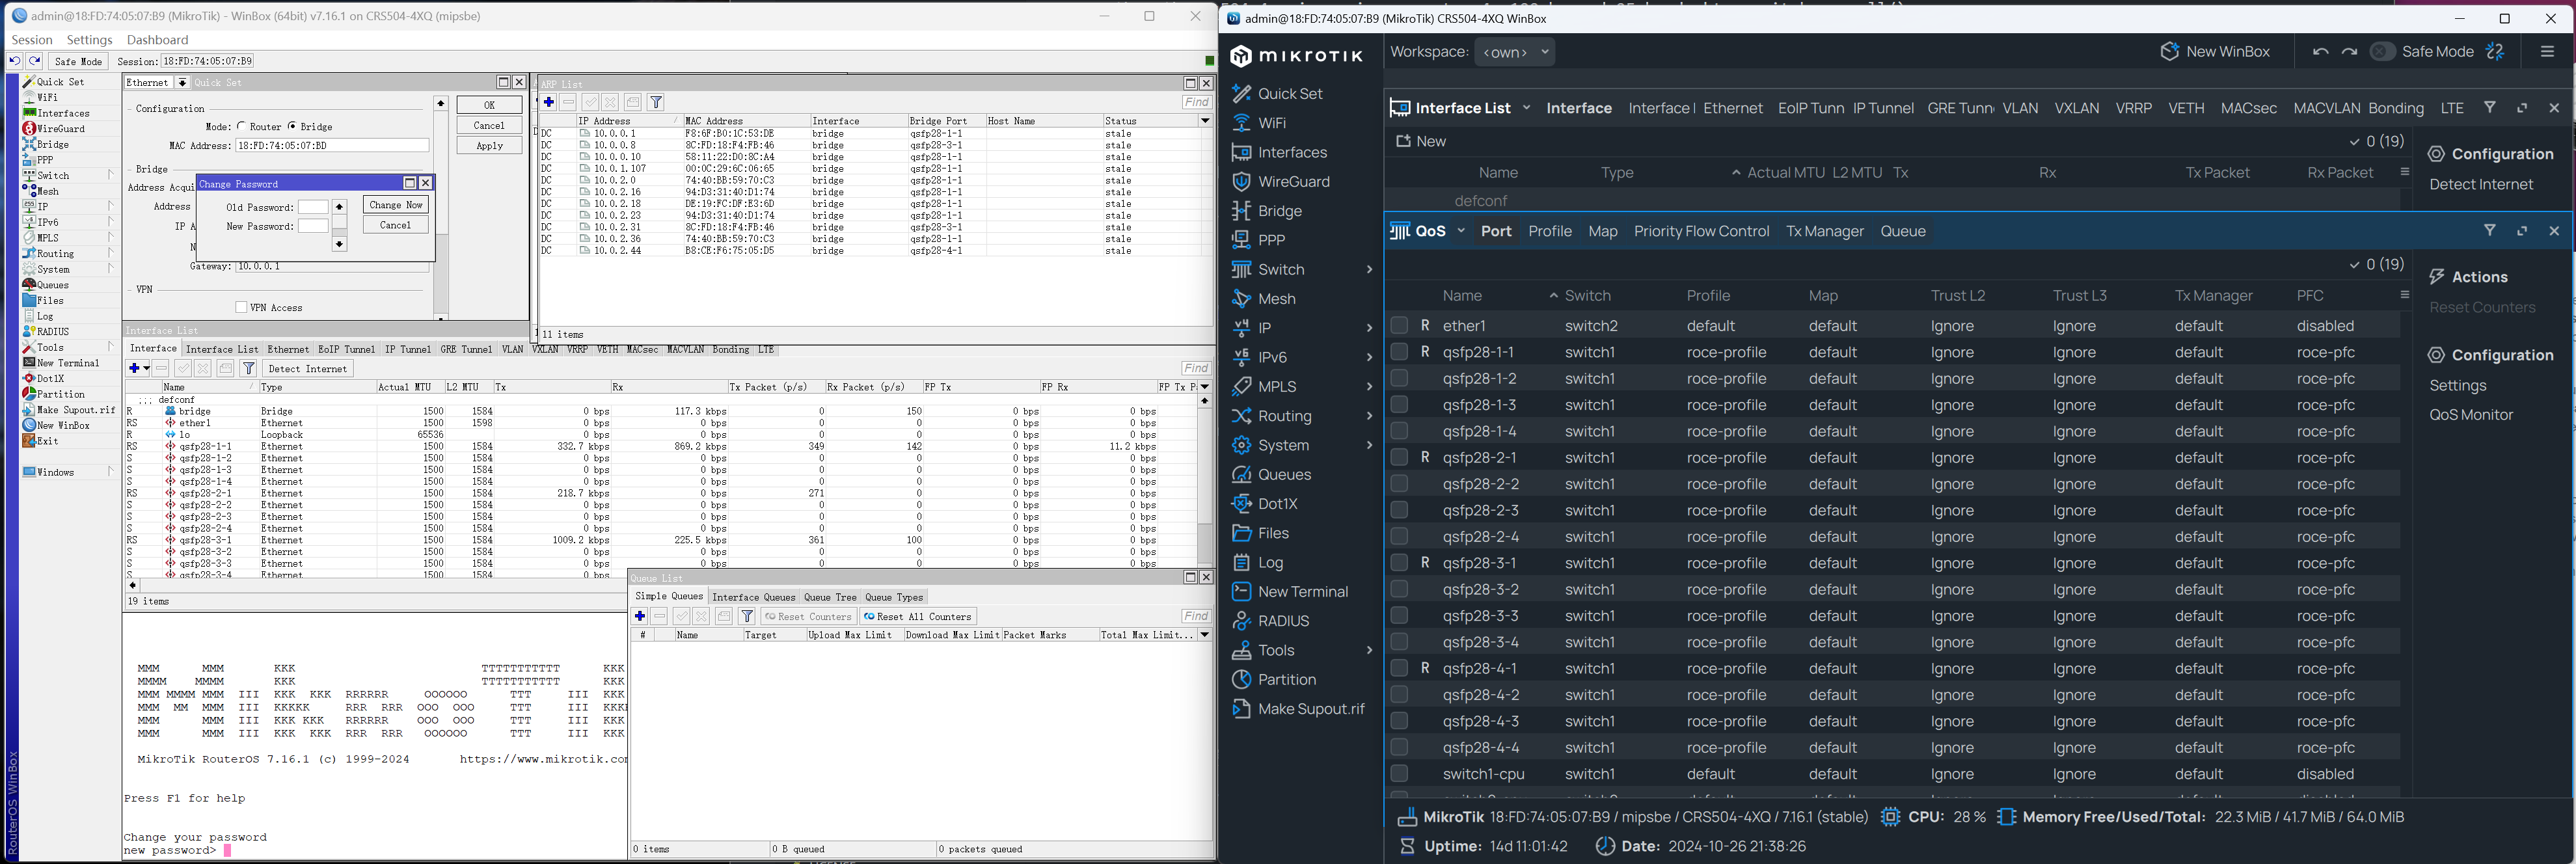The height and width of the screenshot is (864, 2576).
Task: Open Queues in legacy WinBox menu
Action: 52,285
